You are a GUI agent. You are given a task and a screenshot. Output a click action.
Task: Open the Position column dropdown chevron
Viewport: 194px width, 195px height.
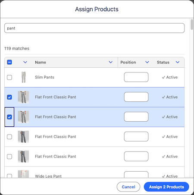[x=147, y=62]
